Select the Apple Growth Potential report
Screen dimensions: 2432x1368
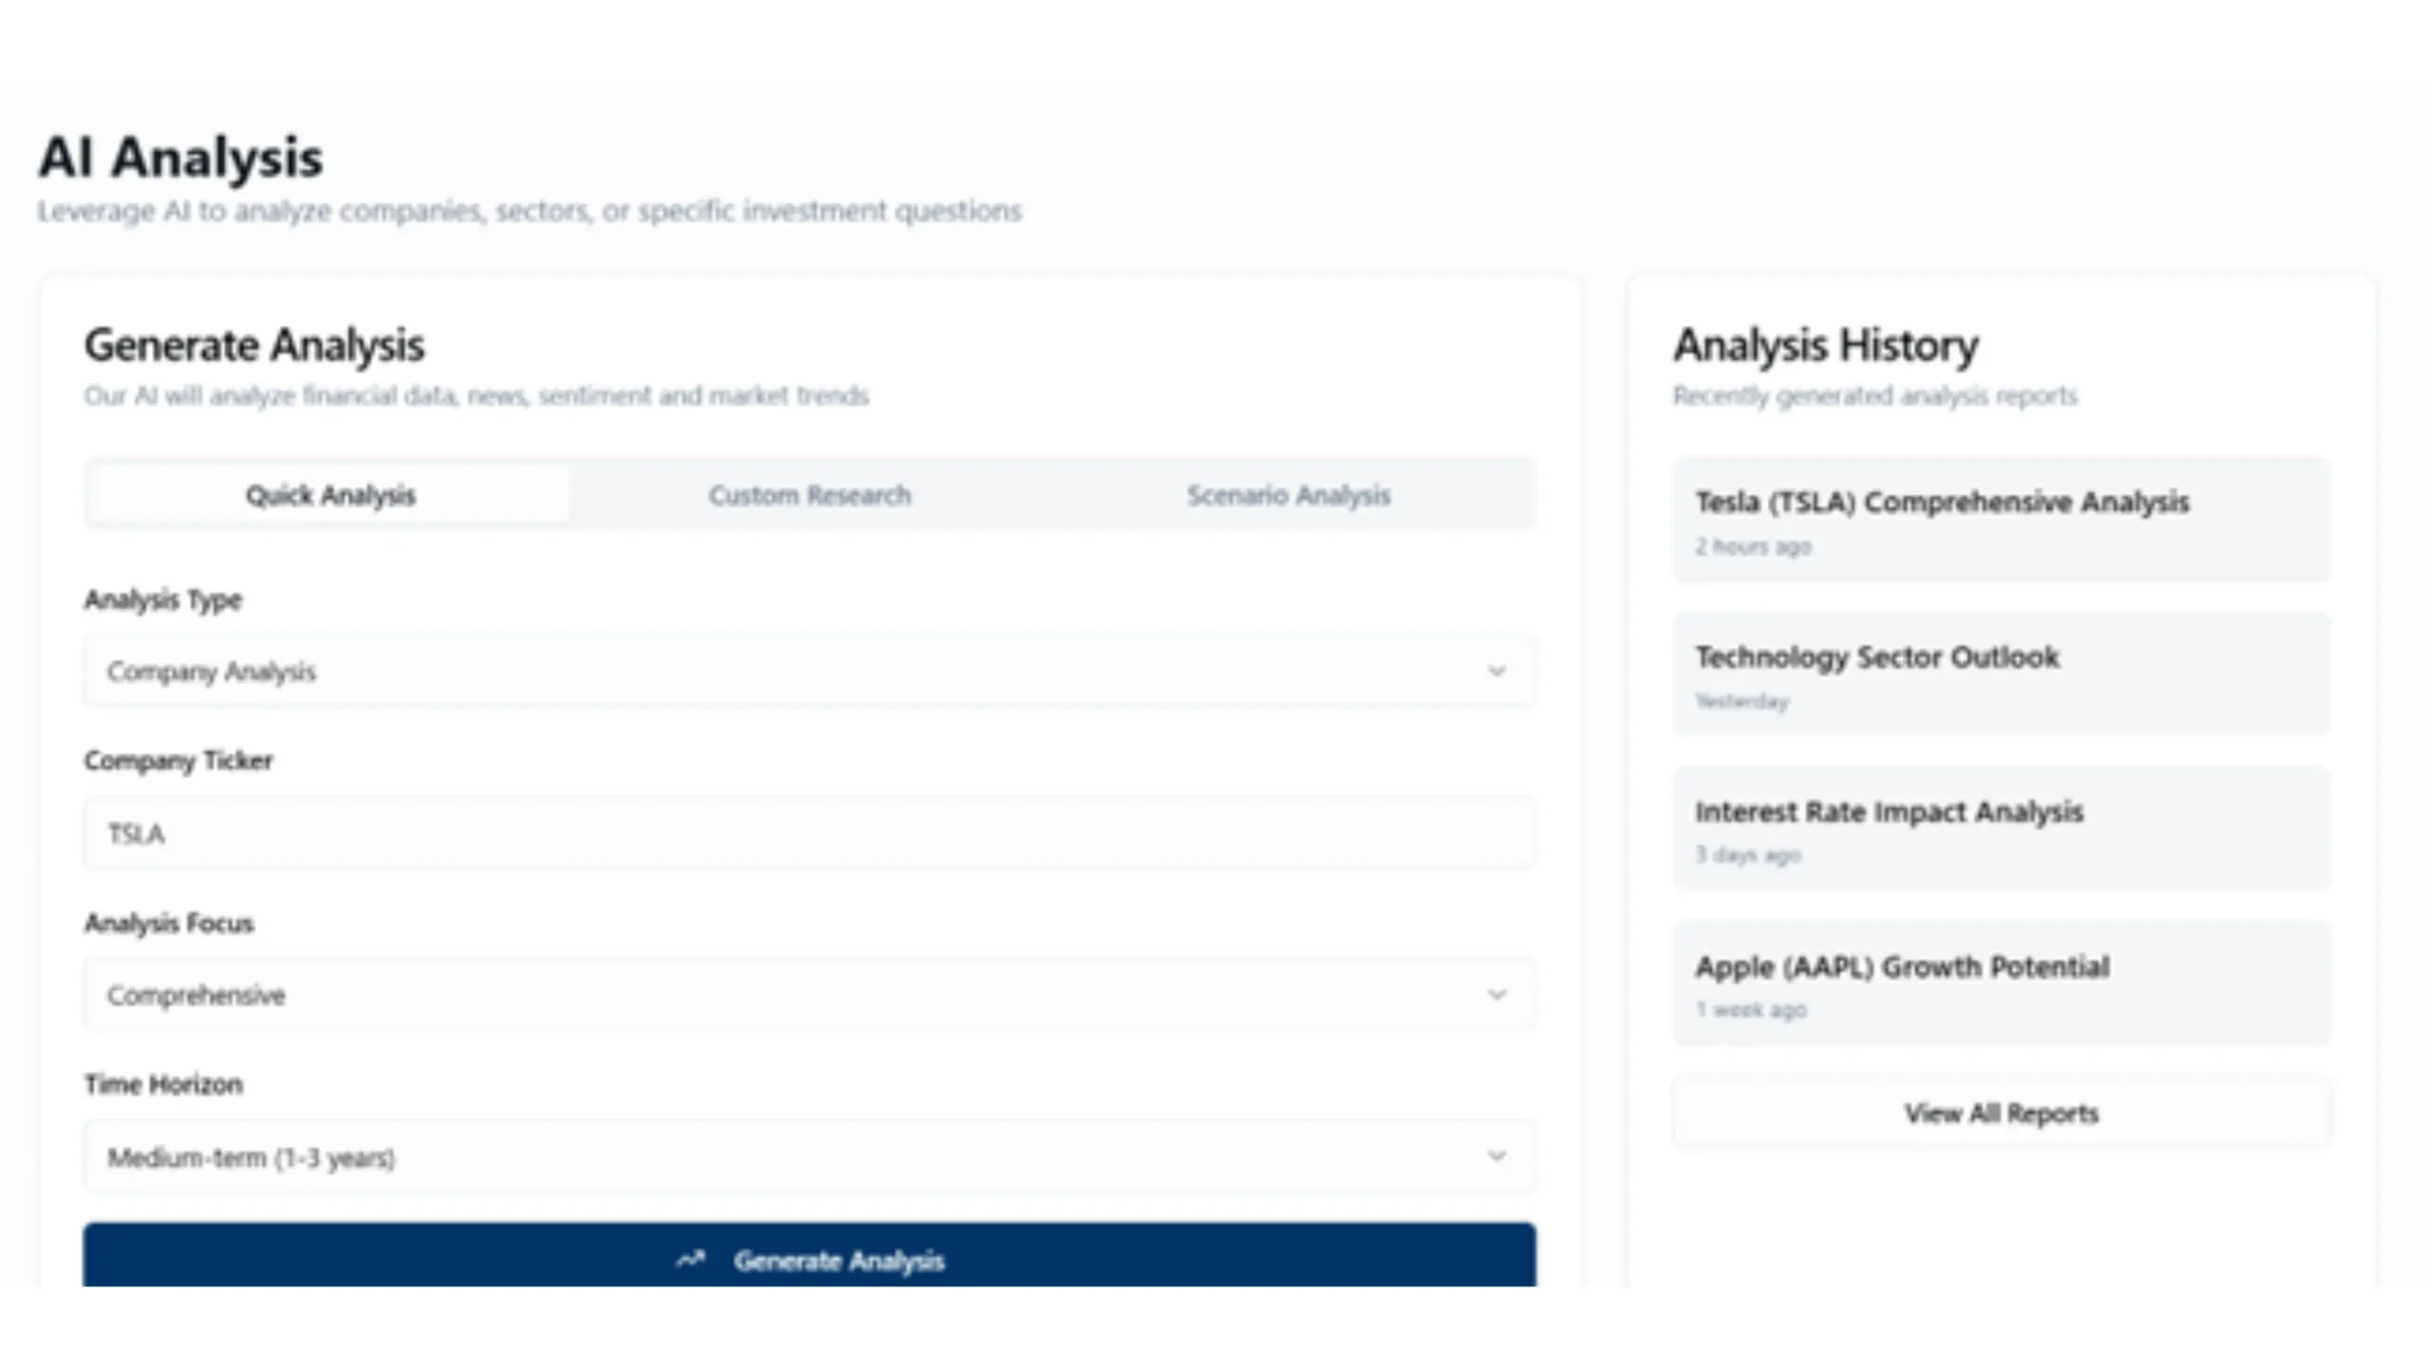coord(1999,984)
